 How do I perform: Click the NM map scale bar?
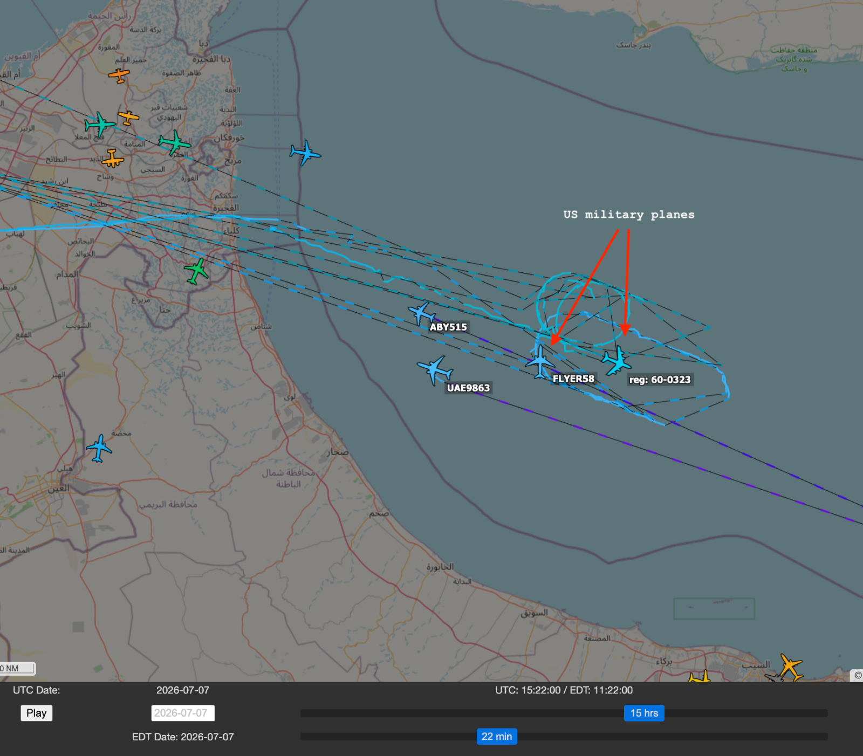17,669
